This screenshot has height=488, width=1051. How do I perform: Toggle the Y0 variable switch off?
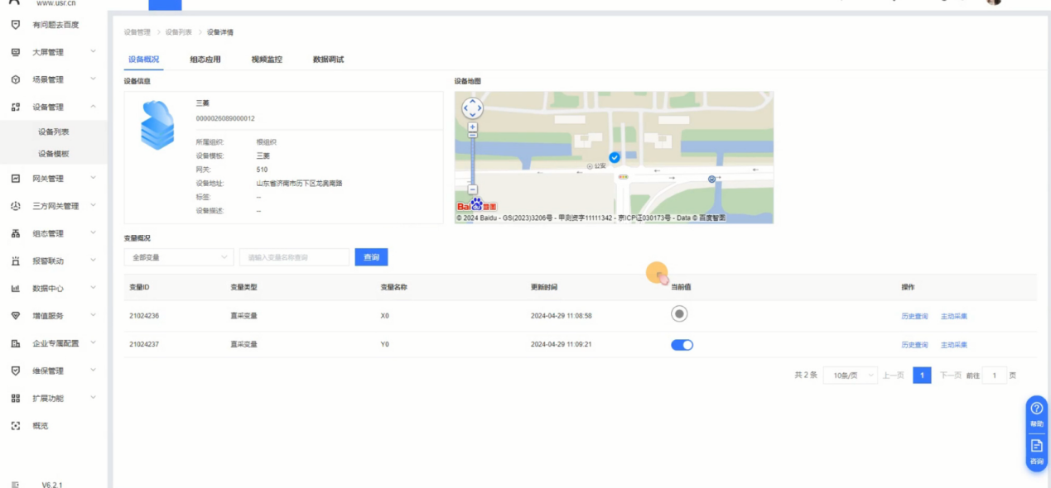[x=682, y=345]
